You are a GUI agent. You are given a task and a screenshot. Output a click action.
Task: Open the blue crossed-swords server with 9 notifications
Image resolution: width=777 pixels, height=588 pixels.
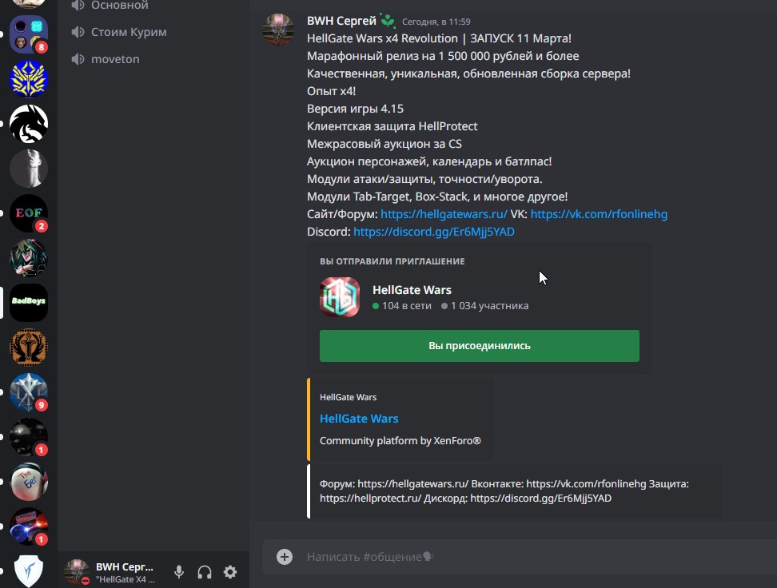click(29, 391)
